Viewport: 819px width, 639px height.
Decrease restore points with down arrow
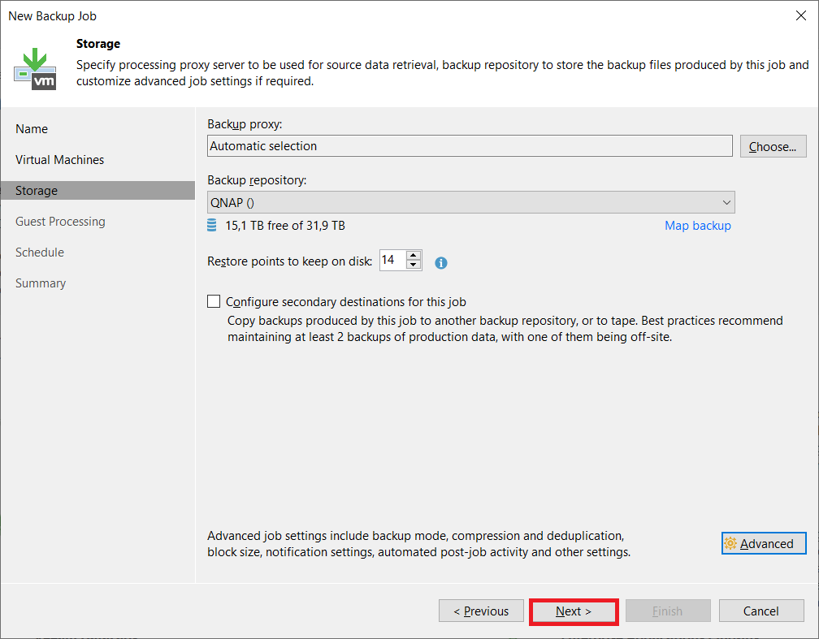point(414,265)
